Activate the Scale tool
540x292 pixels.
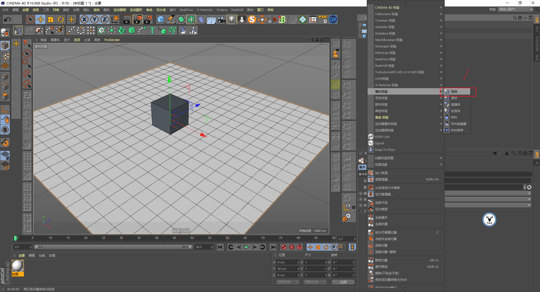[x=51, y=19]
